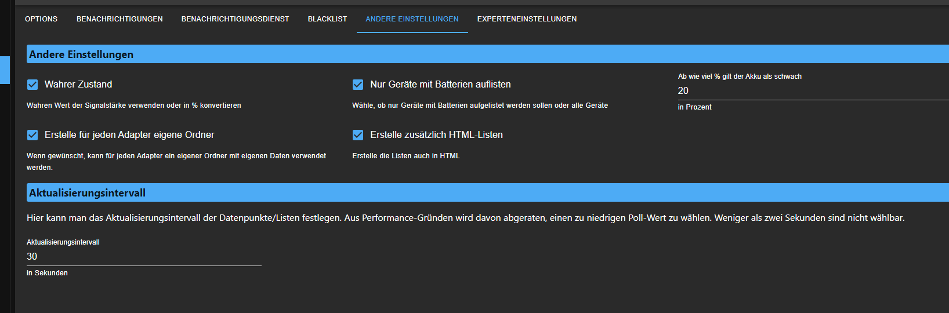
Task: Click the Akku schwach percent field
Action: click(813, 91)
